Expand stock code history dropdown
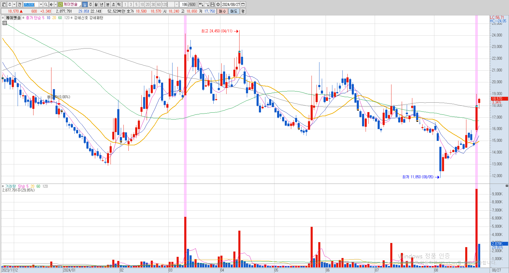 41,4
